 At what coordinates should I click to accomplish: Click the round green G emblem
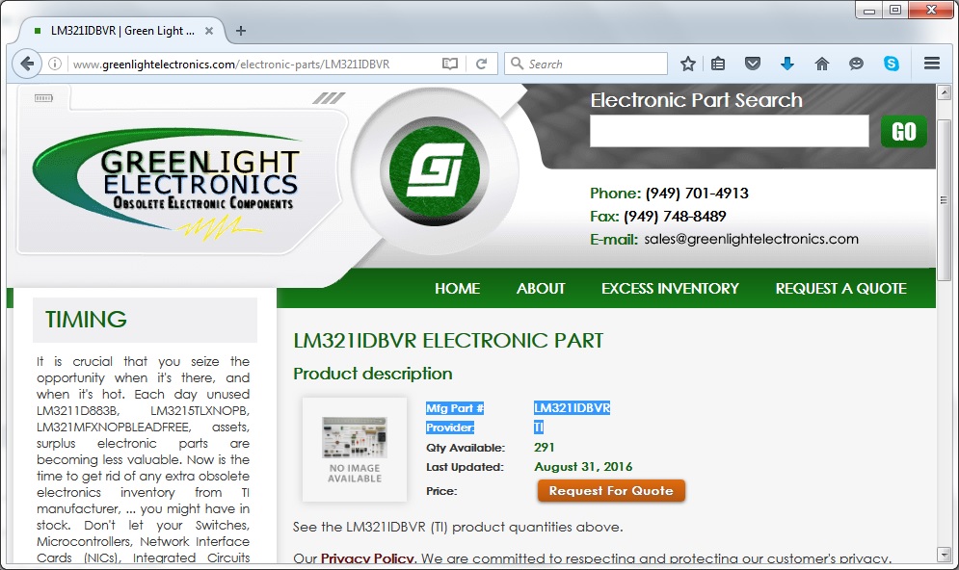pyautogui.click(x=435, y=171)
